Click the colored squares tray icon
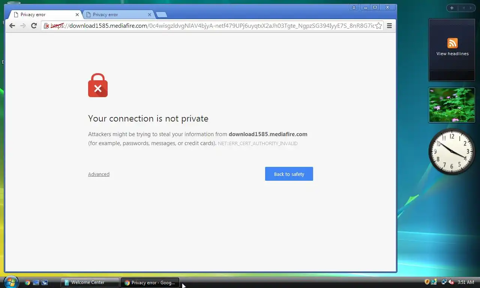Screen dimensions: 480x288 (434, 282)
